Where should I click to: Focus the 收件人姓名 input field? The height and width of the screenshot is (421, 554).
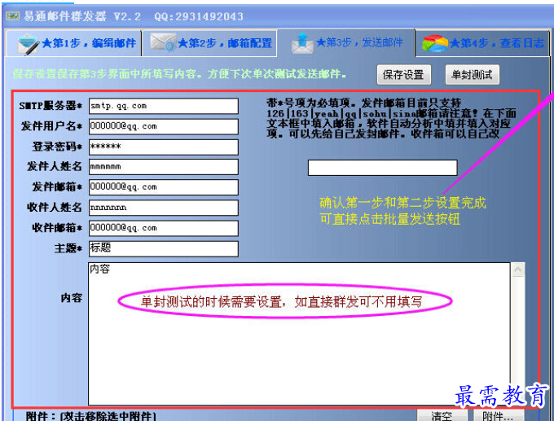coord(164,208)
